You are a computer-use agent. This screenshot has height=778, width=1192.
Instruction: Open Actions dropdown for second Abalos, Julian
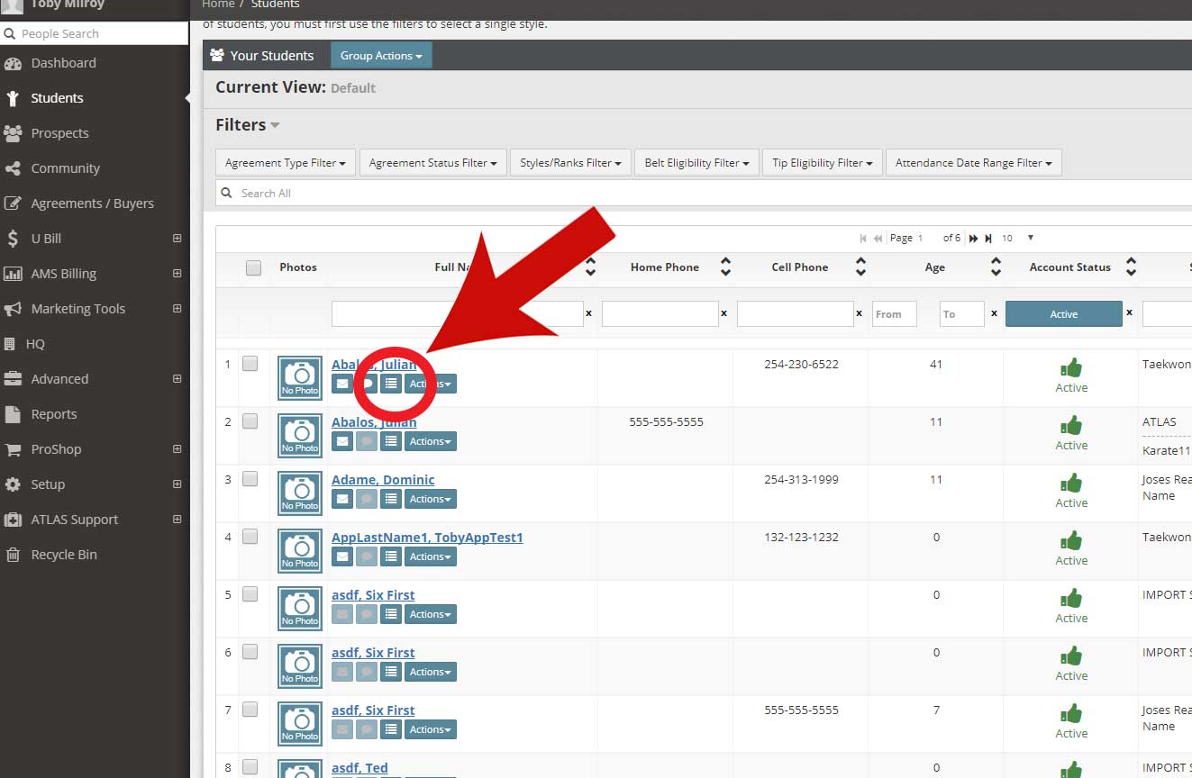[431, 441]
